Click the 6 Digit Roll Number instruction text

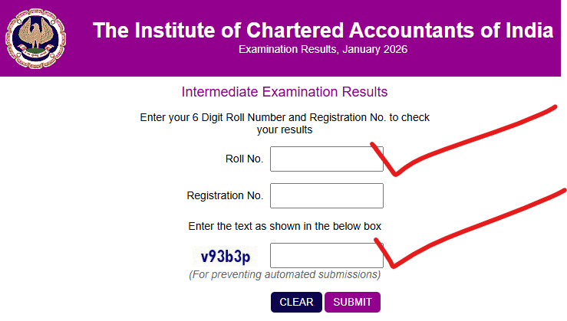pos(285,118)
